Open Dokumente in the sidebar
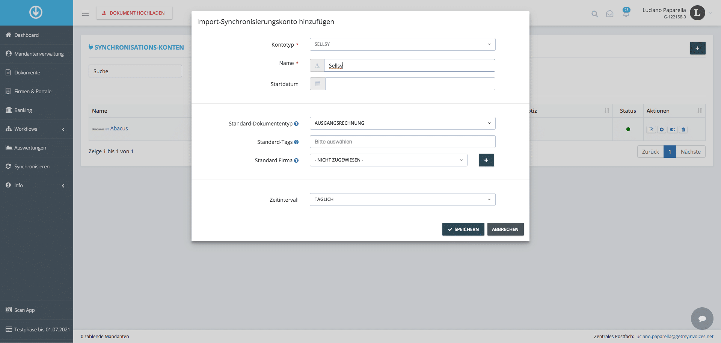This screenshot has width=721, height=343. 36,73
